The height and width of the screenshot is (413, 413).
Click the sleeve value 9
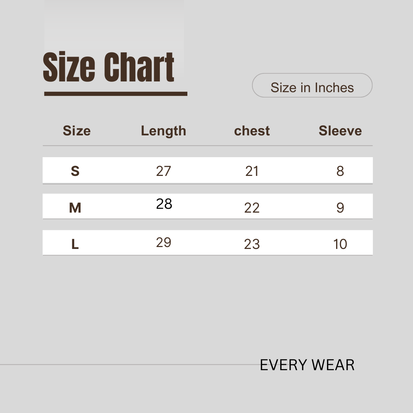coord(340,208)
